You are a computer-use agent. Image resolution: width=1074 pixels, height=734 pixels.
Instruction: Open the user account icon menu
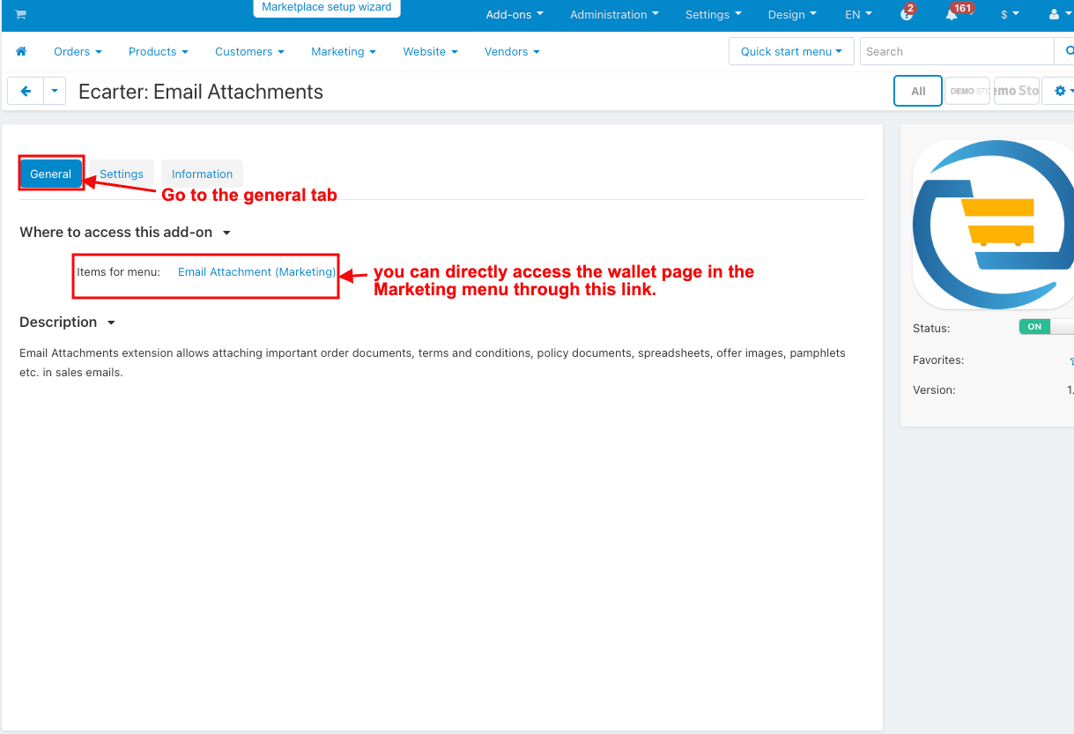point(1055,15)
